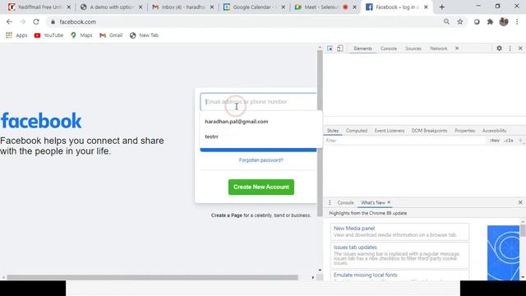526x296 pixels.
Task: Switch to the DevTools Network tab
Action: click(438, 49)
